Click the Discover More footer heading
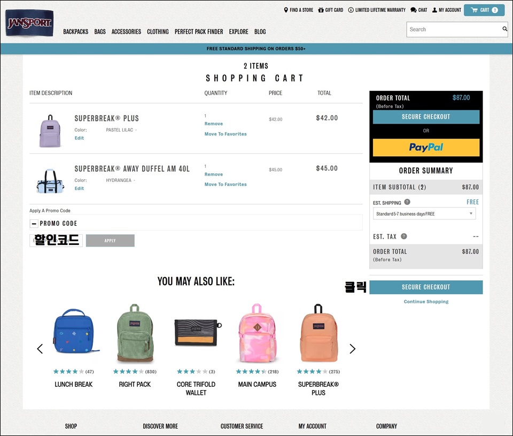 click(160, 426)
